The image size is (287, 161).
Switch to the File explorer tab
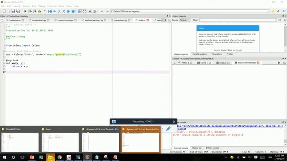[x=217, y=54]
